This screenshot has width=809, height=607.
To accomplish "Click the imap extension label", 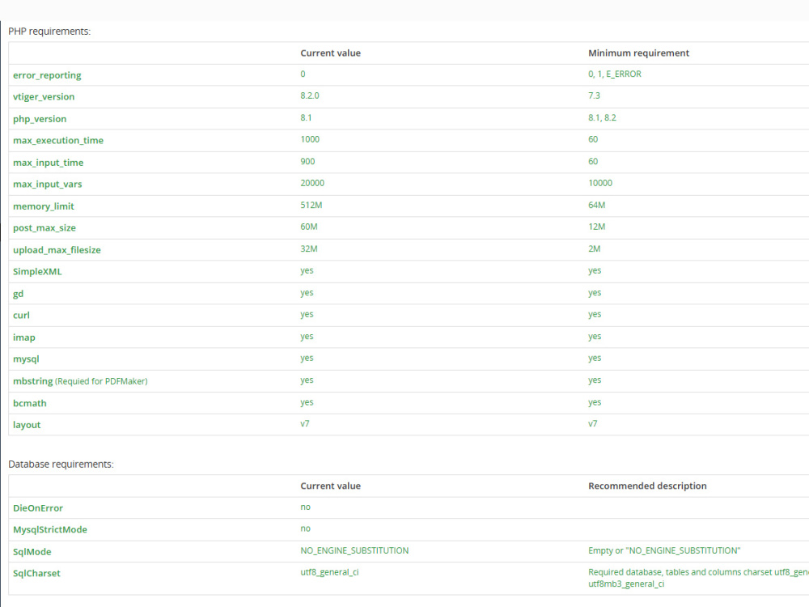I will 24,337.
